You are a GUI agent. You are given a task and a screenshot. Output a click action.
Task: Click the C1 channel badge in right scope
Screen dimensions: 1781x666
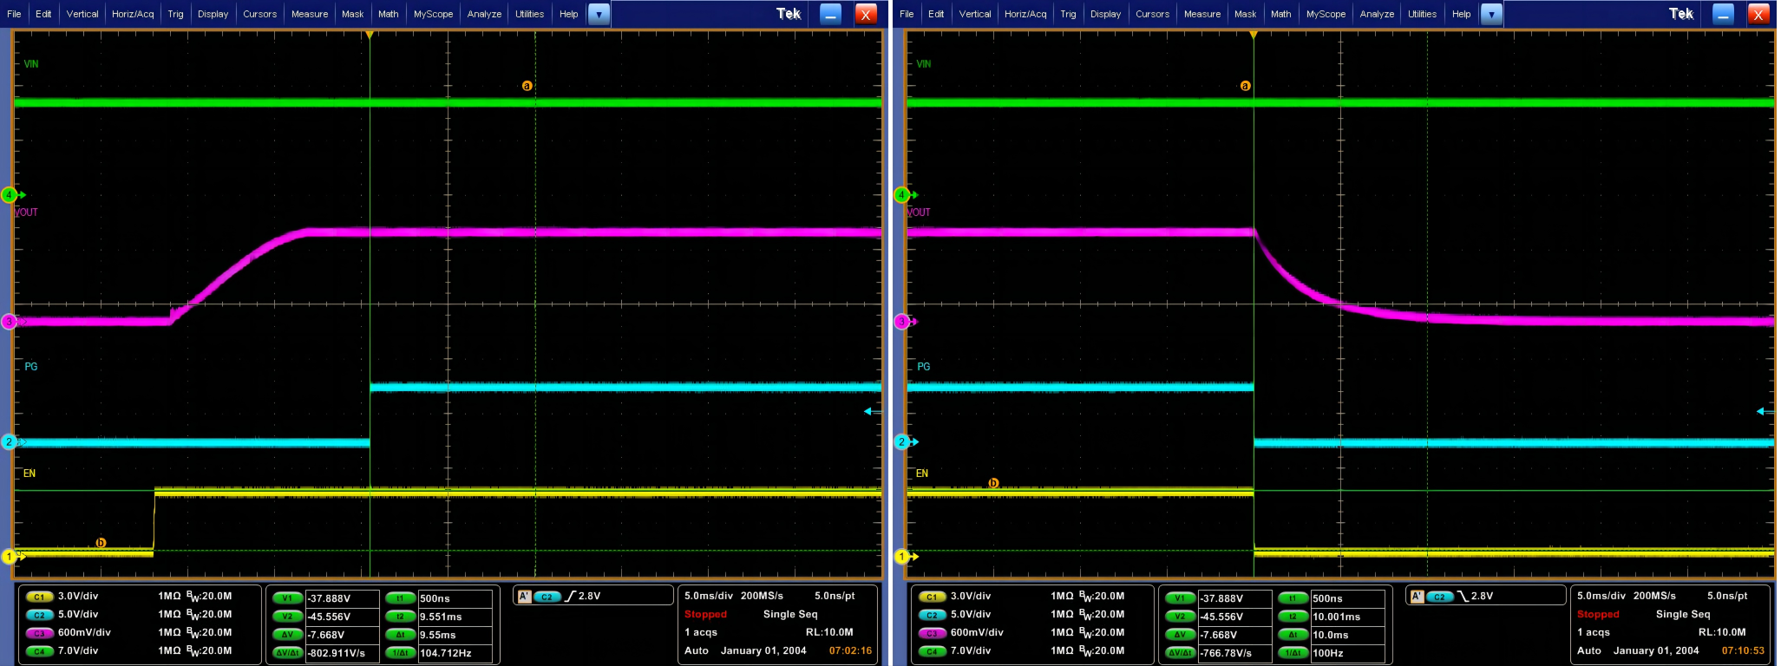(x=932, y=597)
